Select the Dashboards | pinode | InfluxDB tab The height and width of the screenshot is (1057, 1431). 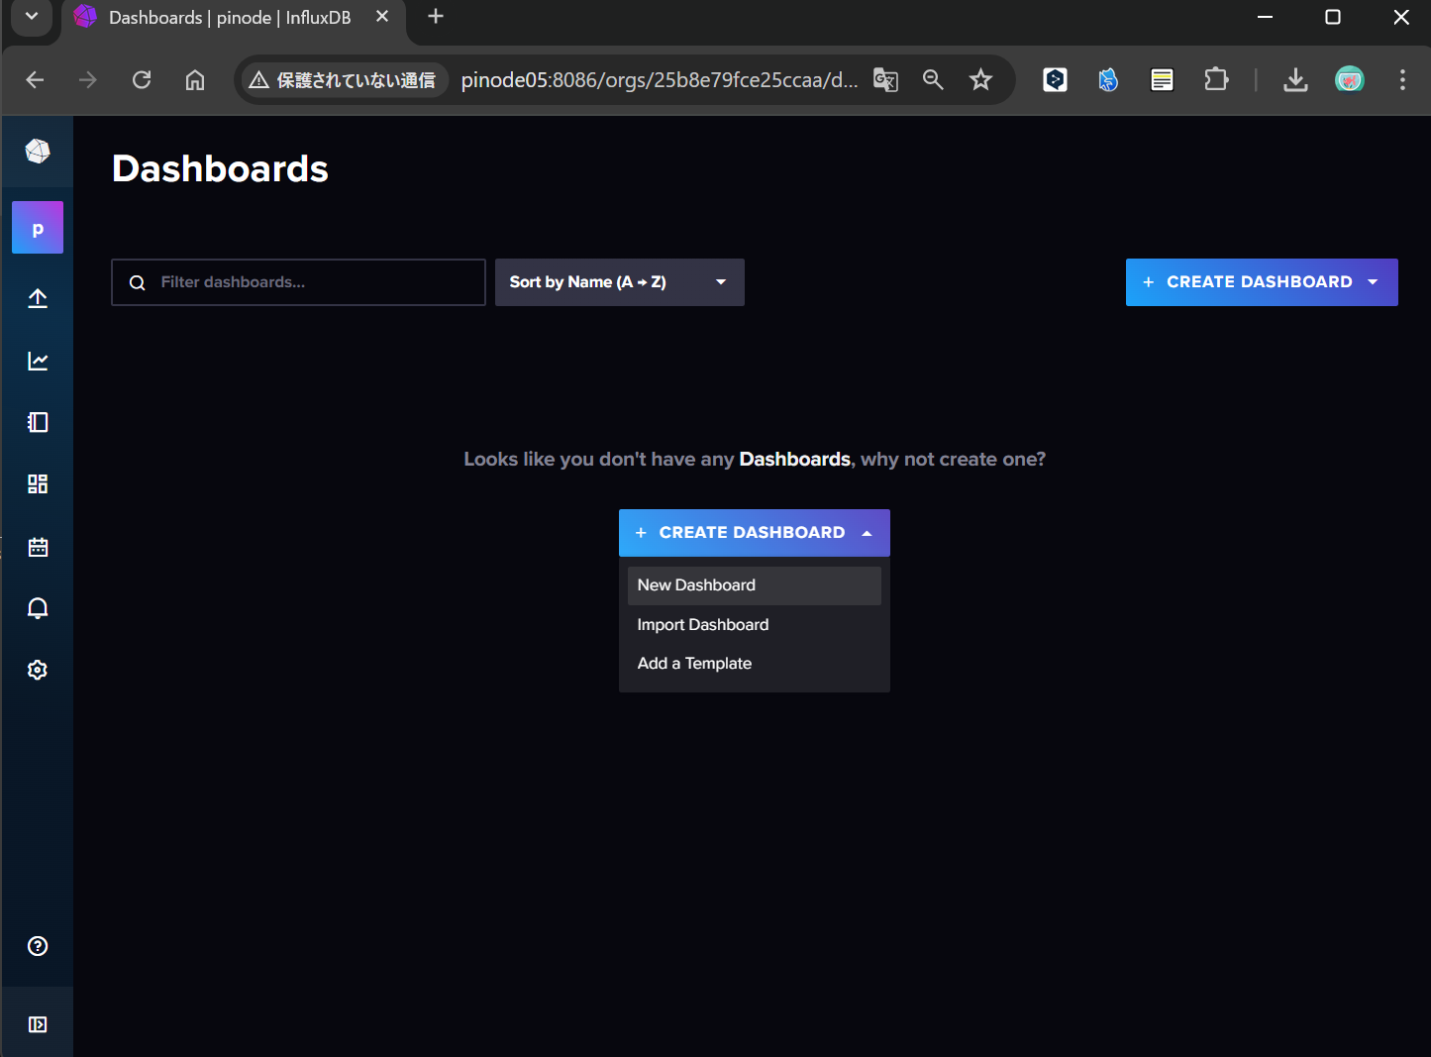(230, 18)
